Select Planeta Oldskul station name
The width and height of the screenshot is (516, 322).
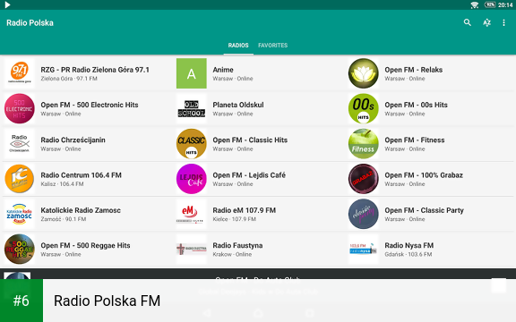238,105
